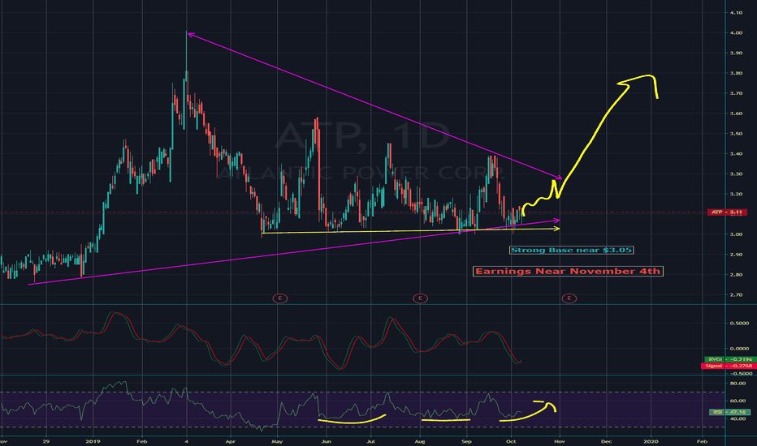757x446 pixels.
Task: Select the RSI 47.16 value label
Action: 729,412
